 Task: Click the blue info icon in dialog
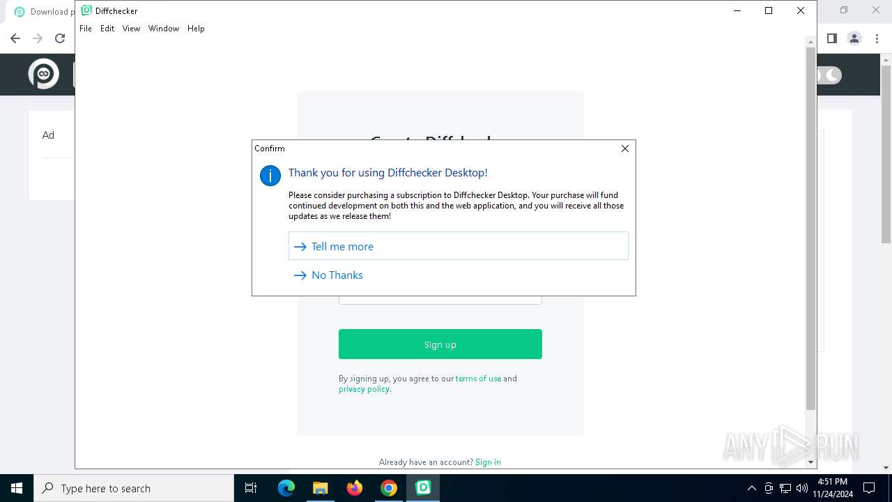[270, 176]
